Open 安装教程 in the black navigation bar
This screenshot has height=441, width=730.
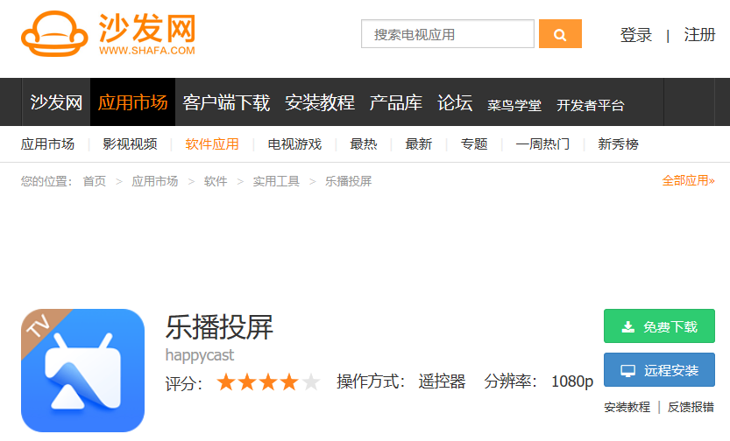pos(320,102)
